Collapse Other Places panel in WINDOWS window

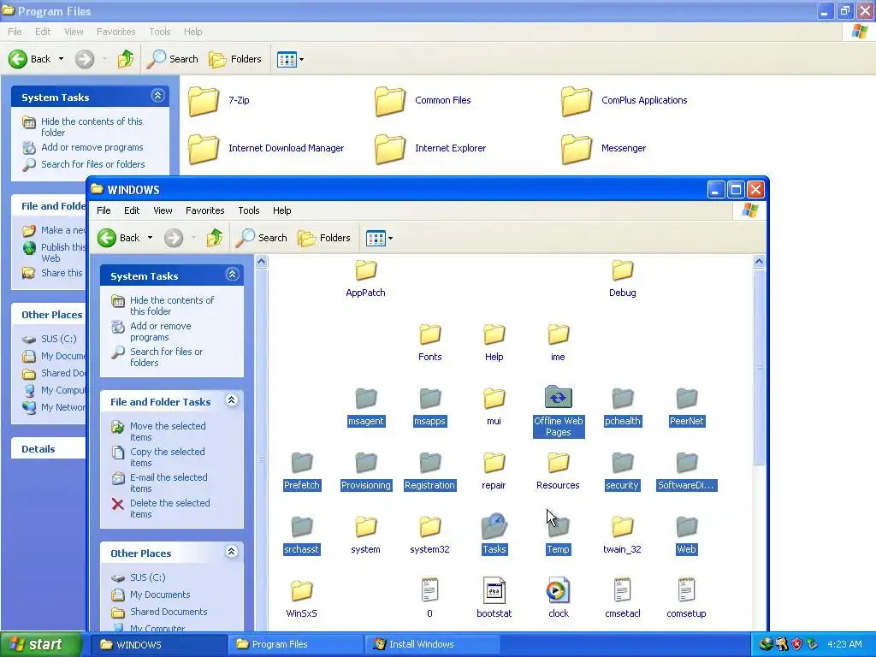point(231,552)
